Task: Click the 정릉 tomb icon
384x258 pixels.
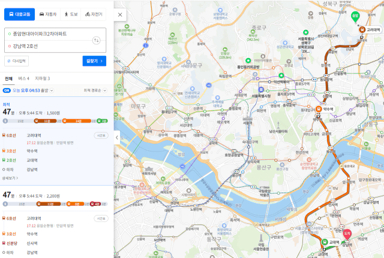Action: click(x=311, y=13)
